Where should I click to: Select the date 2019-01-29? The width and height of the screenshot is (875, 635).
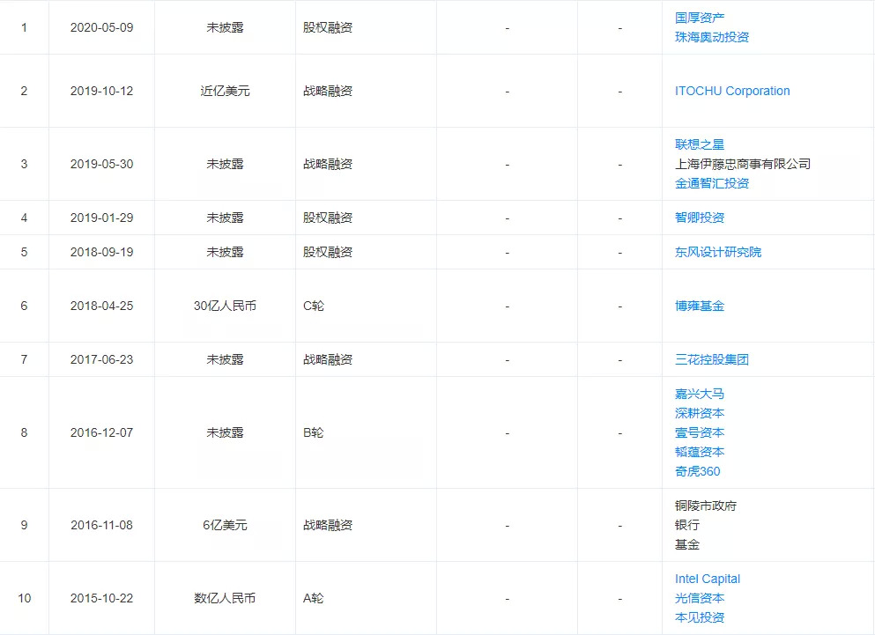coord(101,218)
